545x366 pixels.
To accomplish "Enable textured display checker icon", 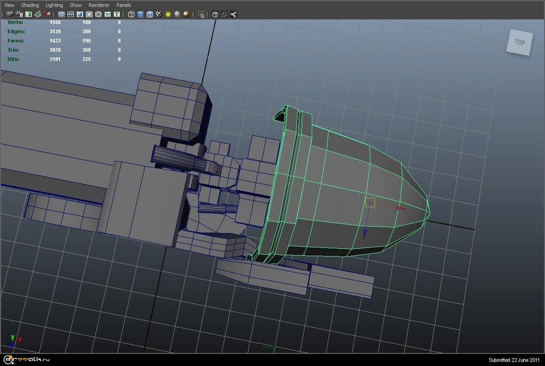I will 159,14.
